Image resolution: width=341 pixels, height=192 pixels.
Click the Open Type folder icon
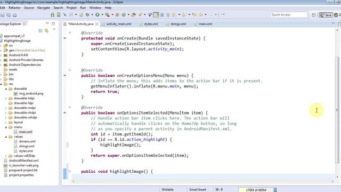click(134, 15)
